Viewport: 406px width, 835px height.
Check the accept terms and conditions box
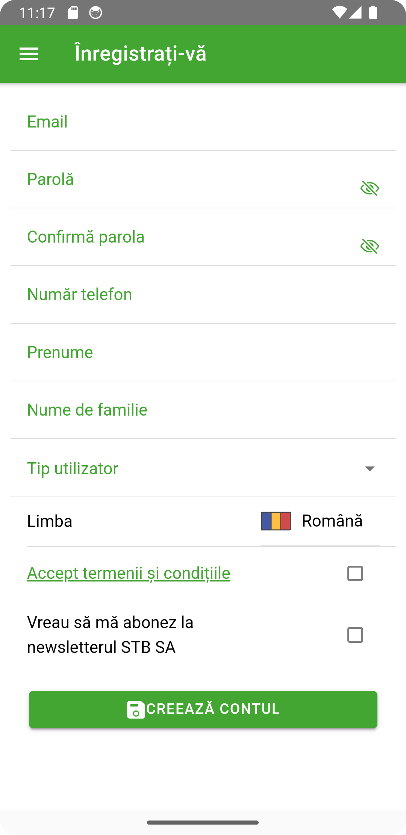coord(355,574)
